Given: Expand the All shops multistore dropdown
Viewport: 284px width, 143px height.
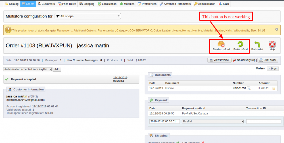Looking at the screenshot, I should point(88,16).
